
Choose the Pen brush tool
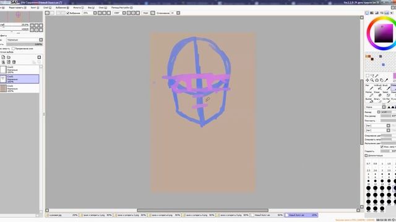pyautogui.click(x=369, y=88)
